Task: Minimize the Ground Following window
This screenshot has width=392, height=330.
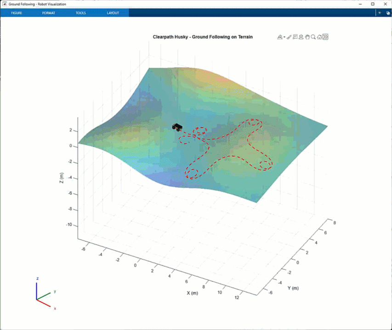Action: (x=360, y=4)
